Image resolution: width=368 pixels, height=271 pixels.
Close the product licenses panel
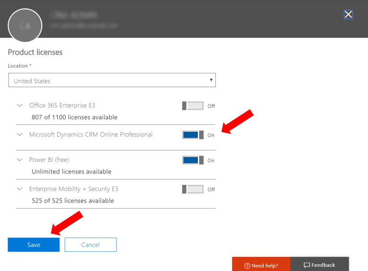[x=348, y=14]
